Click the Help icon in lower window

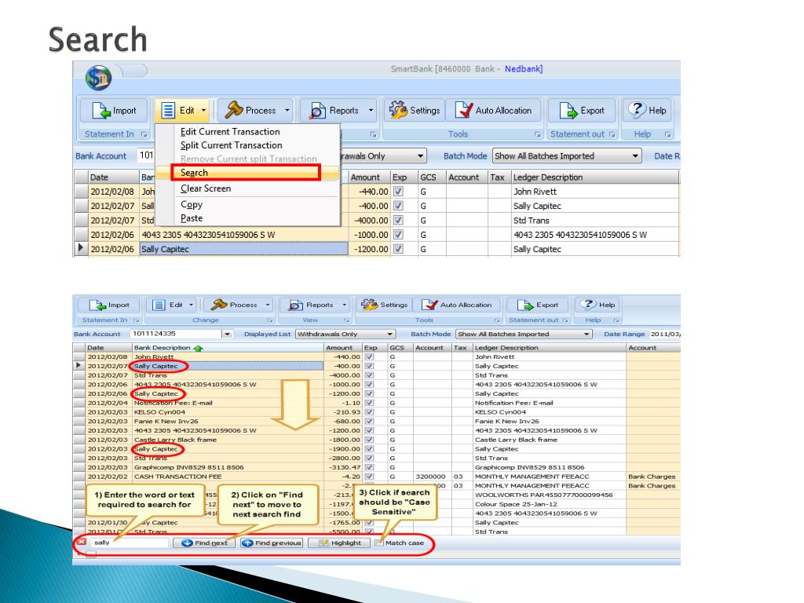[588, 305]
